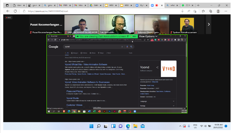Open Vyond Official Site ad link
Image resolution: width=238 pixels, height=133 pixels.
(x=86, y=64)
